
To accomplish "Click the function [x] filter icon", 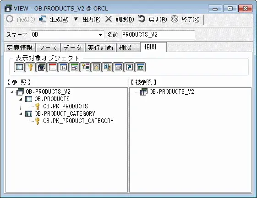I will pyautogui.click(x=63, y=67).
